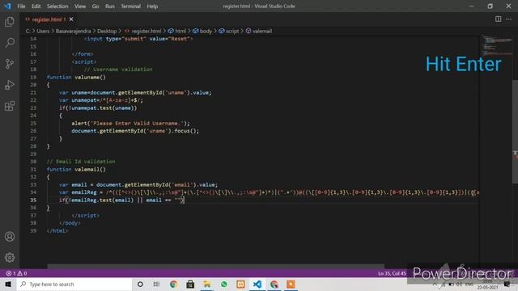This screenshot has height=291, width=518.
Task: Click the Email Id validation comment
Action: click(81, 162)
